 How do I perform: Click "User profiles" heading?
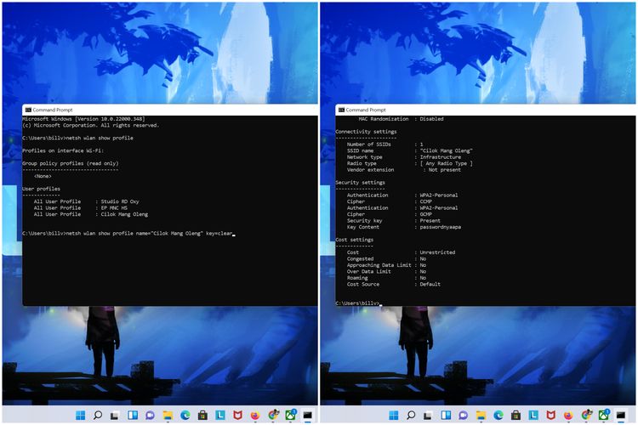(x=41, y=189)
